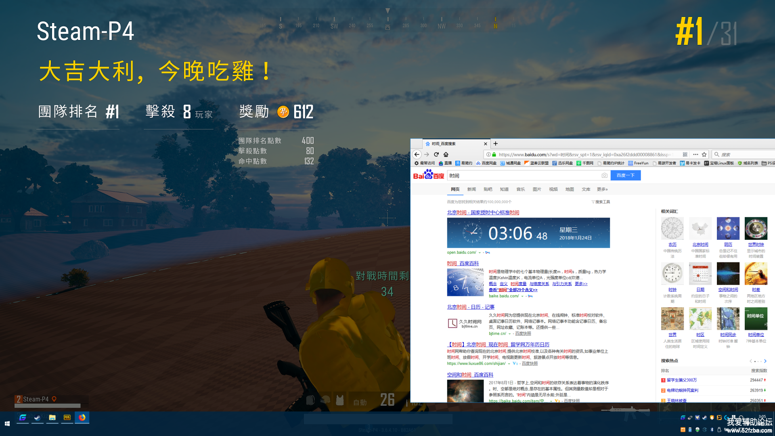Open the Windows Start menu
The width and height of the screenshot is (775, 436).
[7, 423]
